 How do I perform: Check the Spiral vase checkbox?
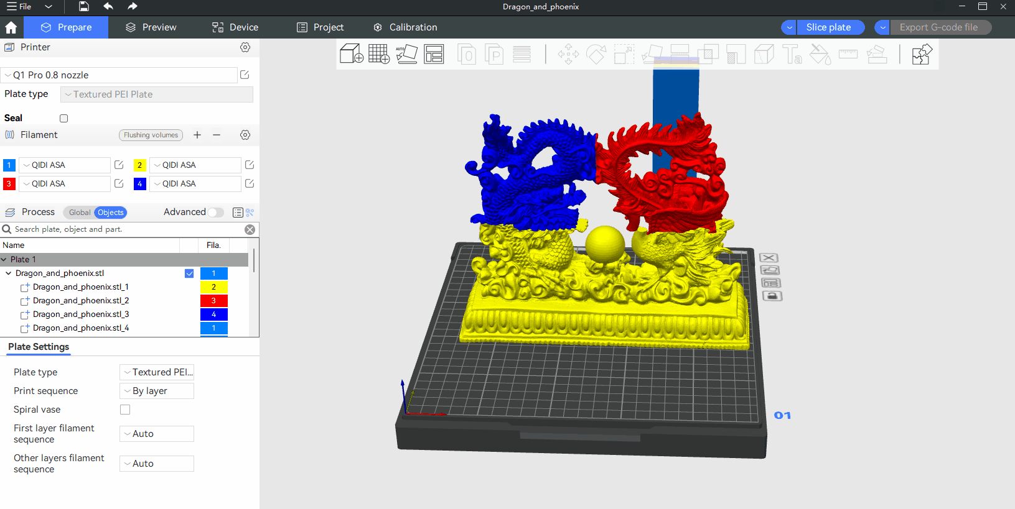tap(125, 410)
